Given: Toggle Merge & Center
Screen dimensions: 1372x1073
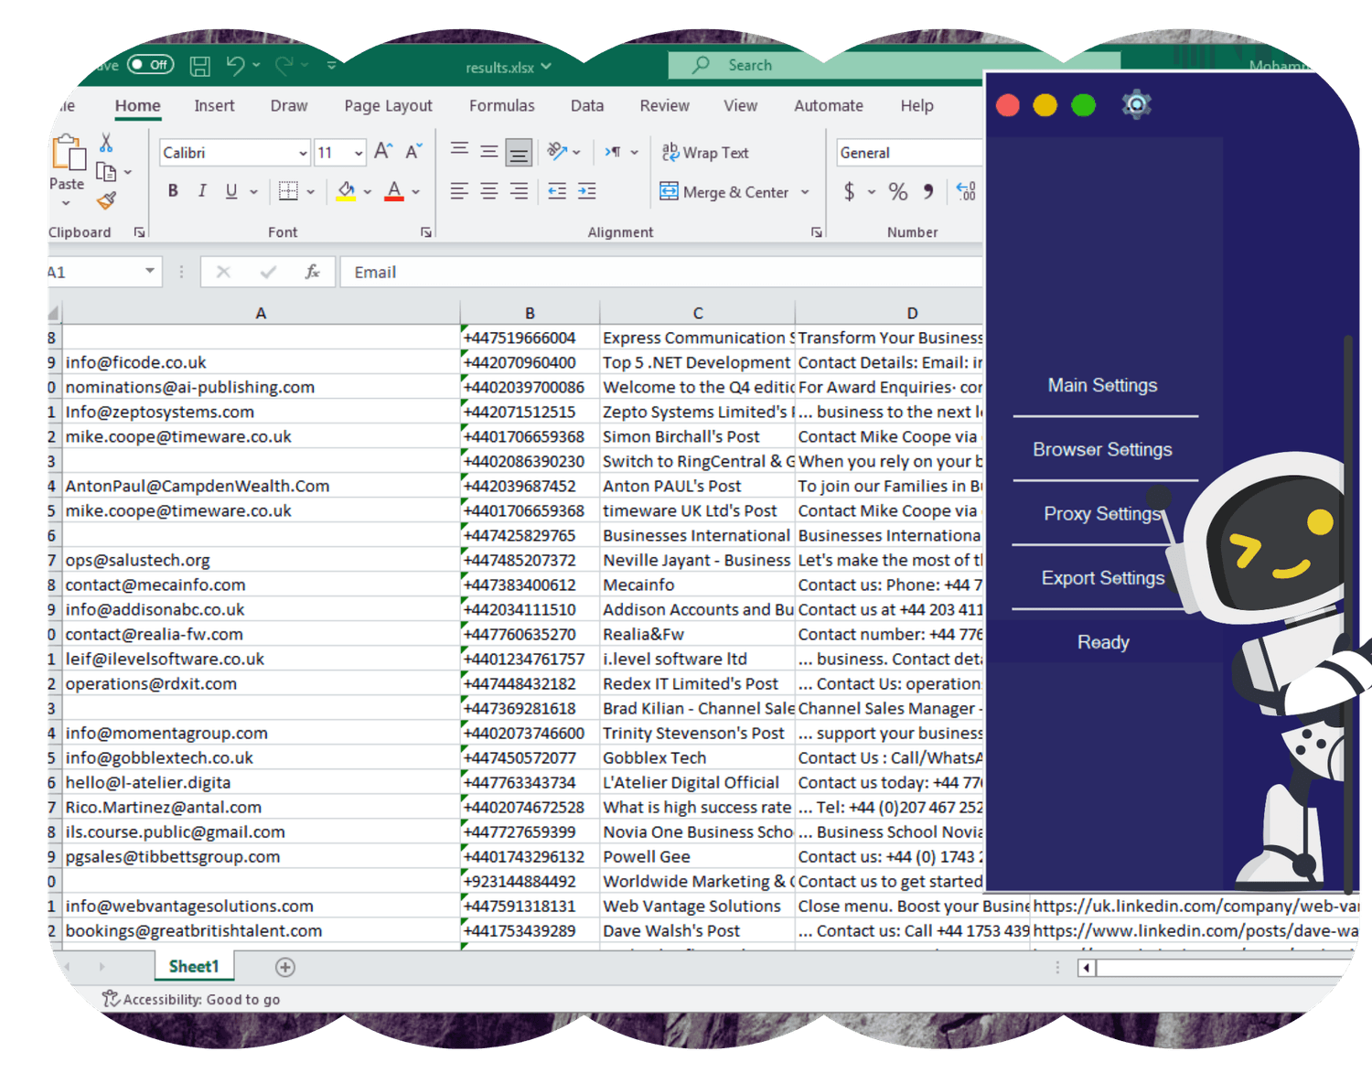Looking at the screenshot, I should coord(724,192).
